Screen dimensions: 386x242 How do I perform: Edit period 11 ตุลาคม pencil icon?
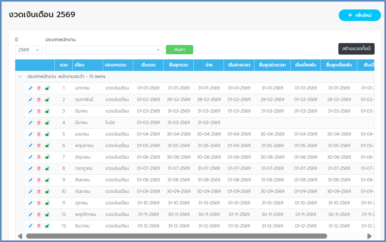point(31,203)
